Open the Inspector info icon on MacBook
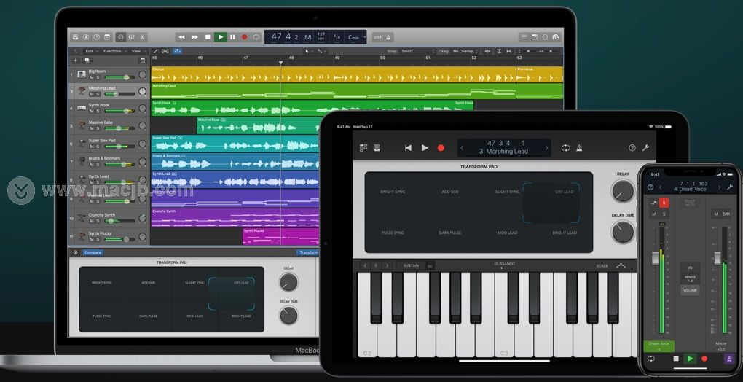The height and width of the screenshot is (382, 743). click(86, 37)
